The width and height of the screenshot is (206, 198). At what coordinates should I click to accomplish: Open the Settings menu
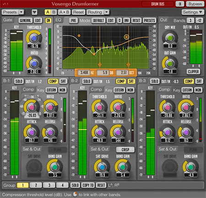(193, 12)
